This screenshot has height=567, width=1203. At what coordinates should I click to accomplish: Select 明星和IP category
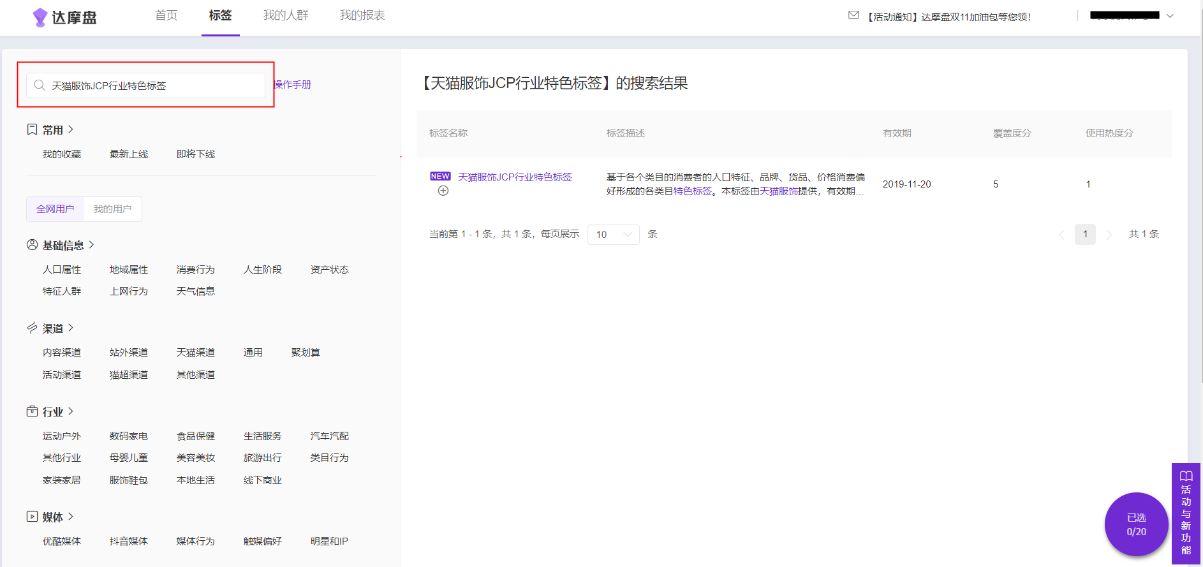click(x=330, y=541)
